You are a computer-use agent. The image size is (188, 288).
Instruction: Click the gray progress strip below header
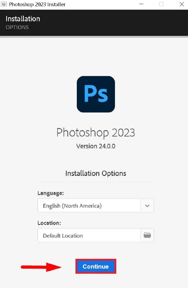tap(94, 37)
